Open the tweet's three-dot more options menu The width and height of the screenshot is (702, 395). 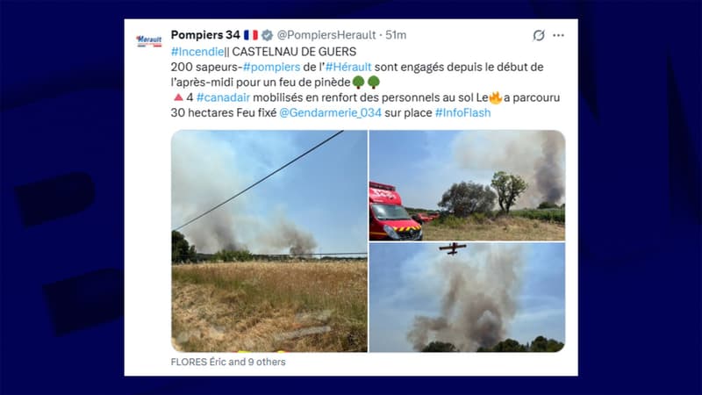point(558,35)
